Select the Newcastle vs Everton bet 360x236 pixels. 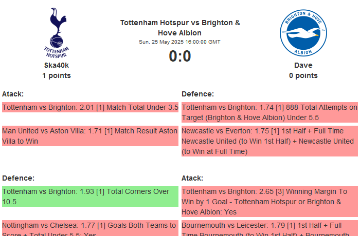(269, 141)
